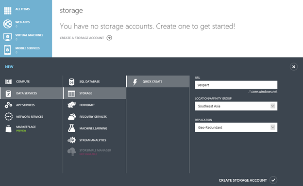303x186 pixels.
Task: Click the StorSimple Manager not available entry
Action: tap(95, 152)
